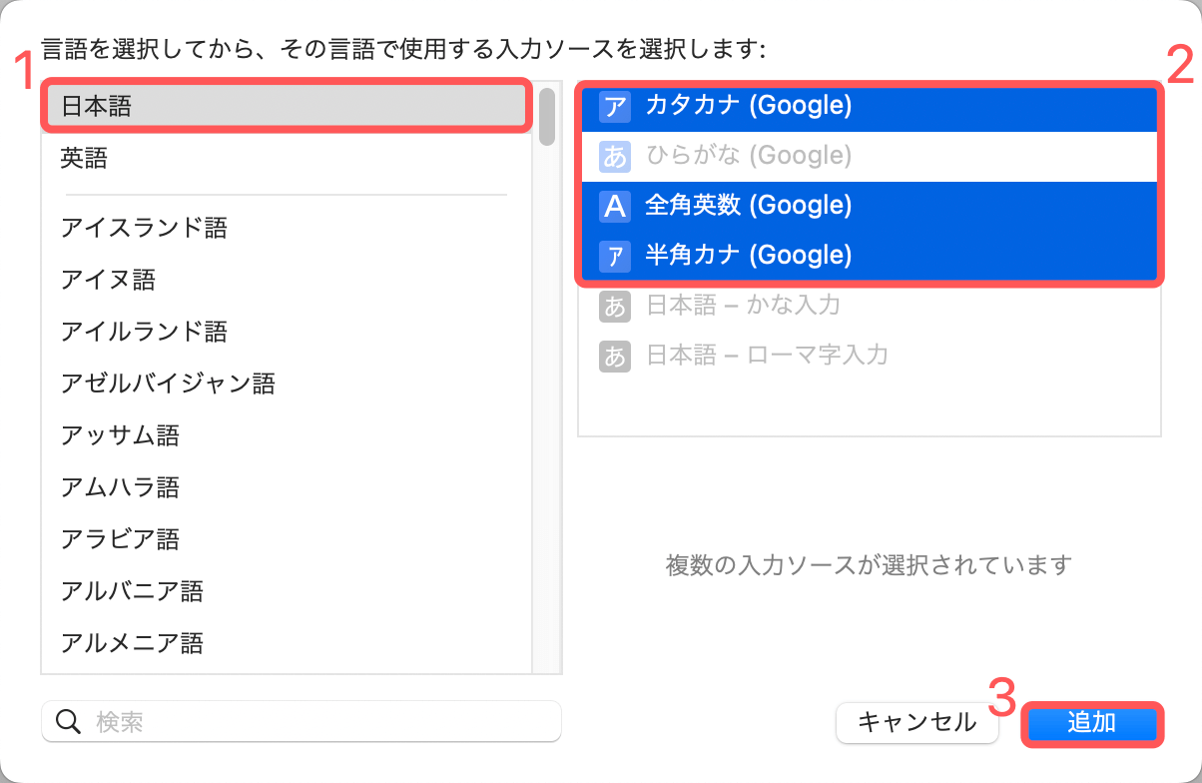Focus the 検索 search field
The width and height of the screenshot is (1202, 783).
click(x=301, y=722)
